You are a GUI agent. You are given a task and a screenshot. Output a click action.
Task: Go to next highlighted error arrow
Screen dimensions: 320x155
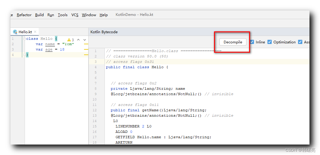(85, 39)
